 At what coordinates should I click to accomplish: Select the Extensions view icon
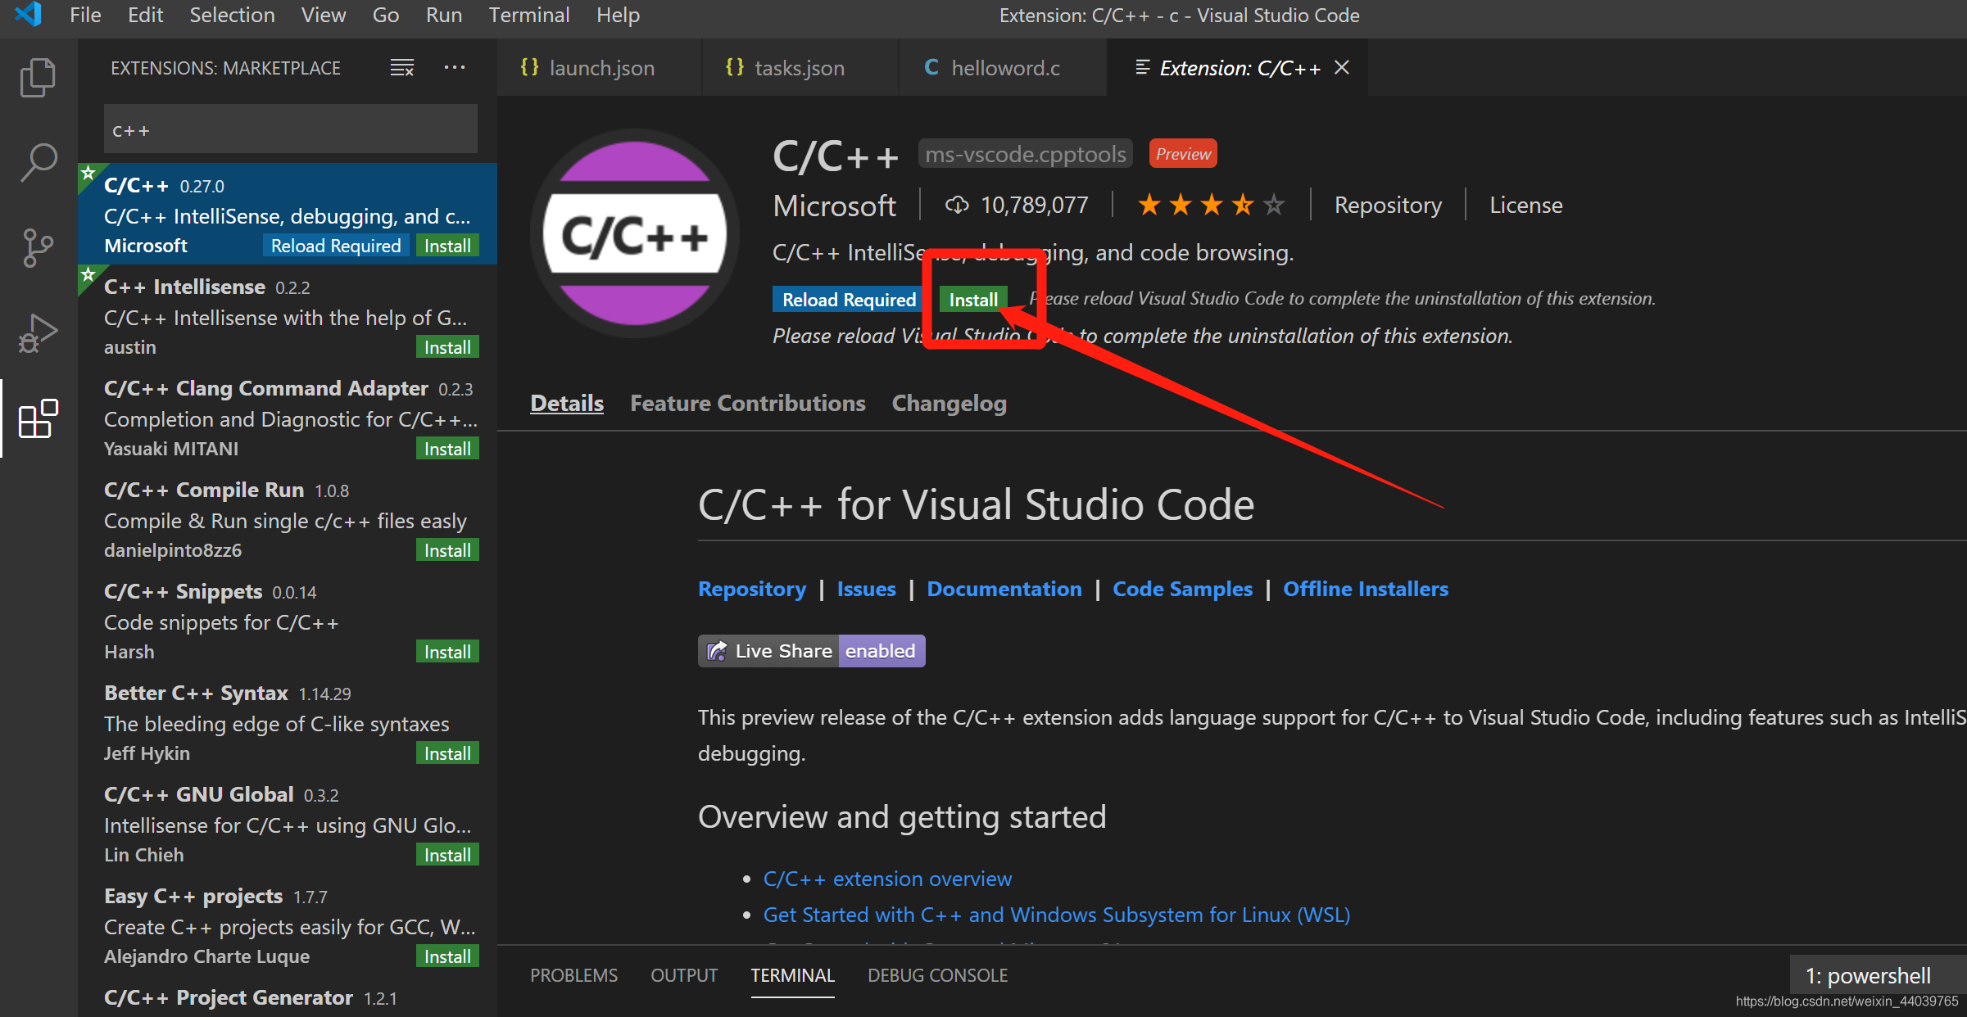tap(38, 419)
